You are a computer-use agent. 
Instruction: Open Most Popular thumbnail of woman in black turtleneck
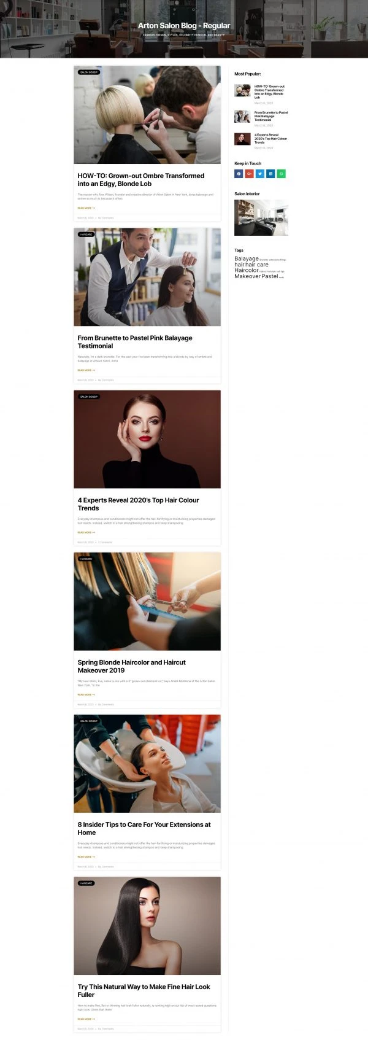point(242,139)
